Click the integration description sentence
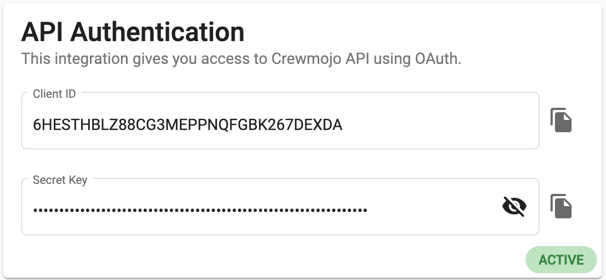 point(241,59)
